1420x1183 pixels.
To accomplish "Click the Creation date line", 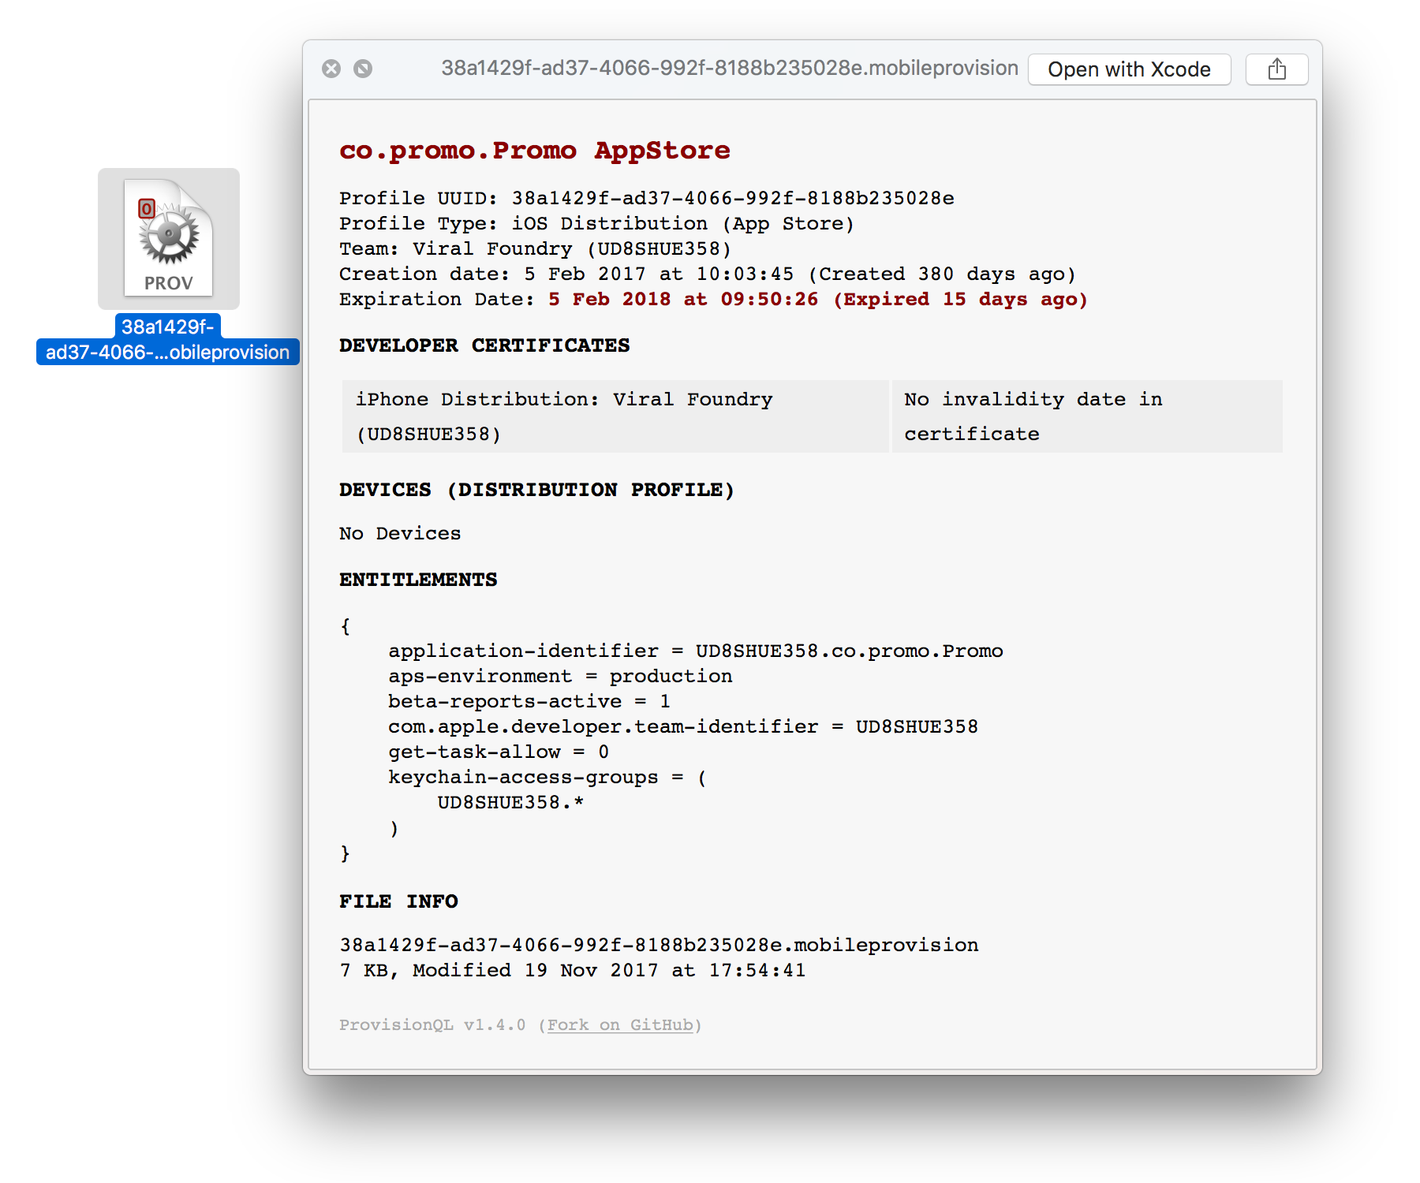I will click(x=708, y=274).
